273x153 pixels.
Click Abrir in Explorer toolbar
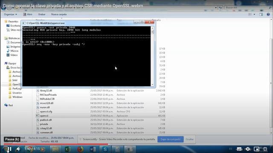click(x=28, y=14)
